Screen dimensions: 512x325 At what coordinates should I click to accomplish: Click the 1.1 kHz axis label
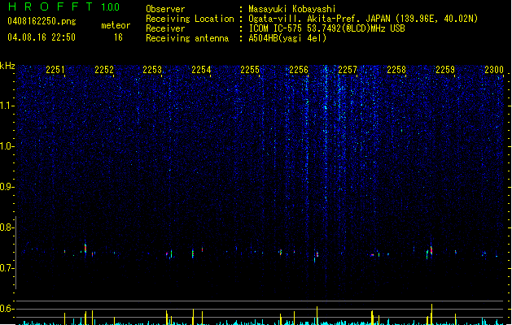7,106
